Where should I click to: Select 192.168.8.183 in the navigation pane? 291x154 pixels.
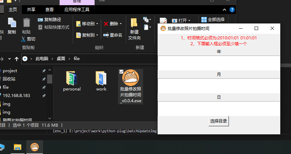[16, 95]
